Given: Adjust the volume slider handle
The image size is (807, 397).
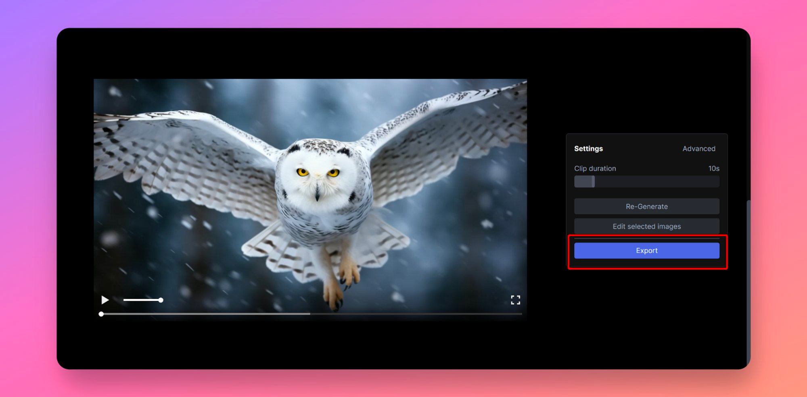Looking at the screenshot, I should tap(161, 300).
